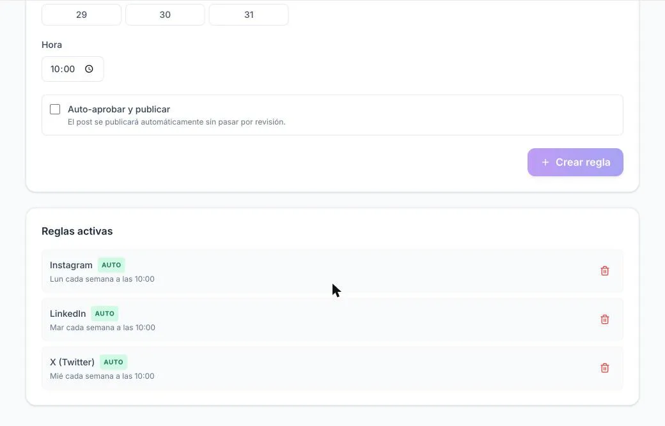Click the Reglas activas heading
665x426 pixels.
77,231
